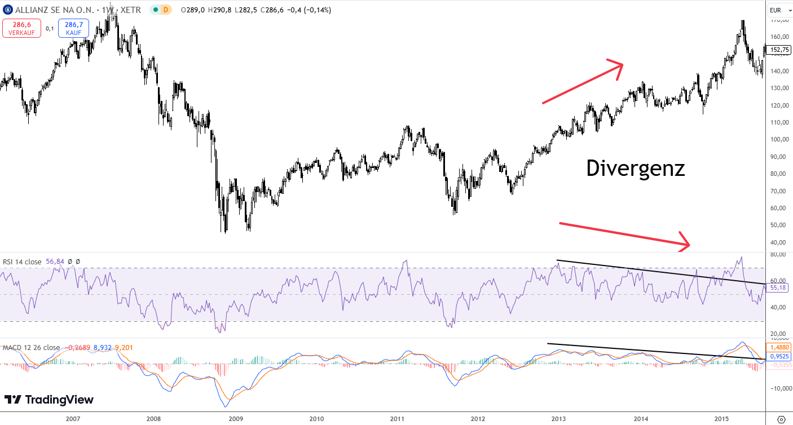Click the 2008 label on time axis
The height and width of the screenshot is (425, 793).
pos(153,419)
